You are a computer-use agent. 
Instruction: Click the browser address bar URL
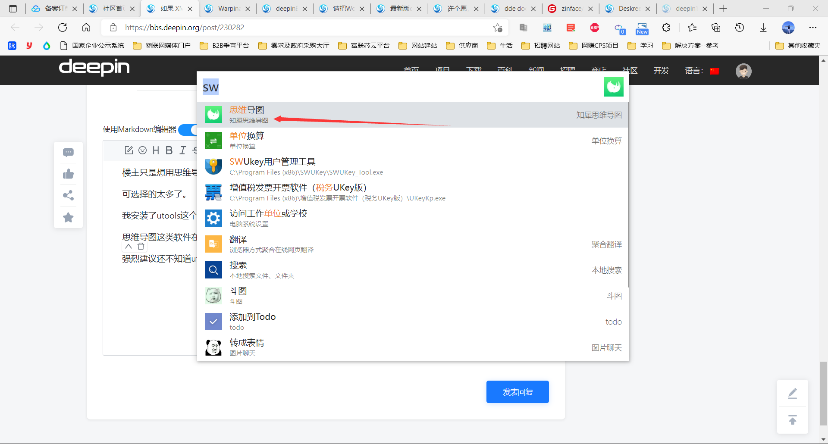click(x=185, y=28)
